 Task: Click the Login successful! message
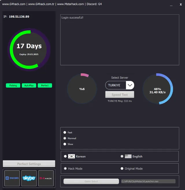[x=73, y=18]
